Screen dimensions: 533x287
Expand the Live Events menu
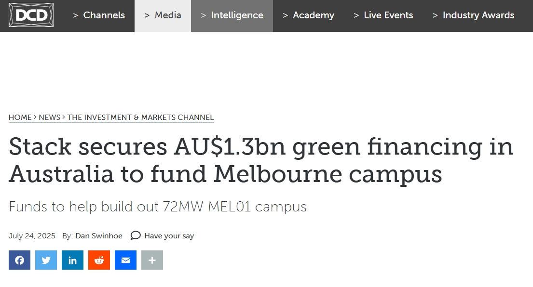tap(383, 15)
